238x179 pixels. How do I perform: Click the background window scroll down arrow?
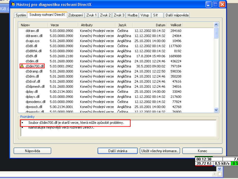(219, 169)
